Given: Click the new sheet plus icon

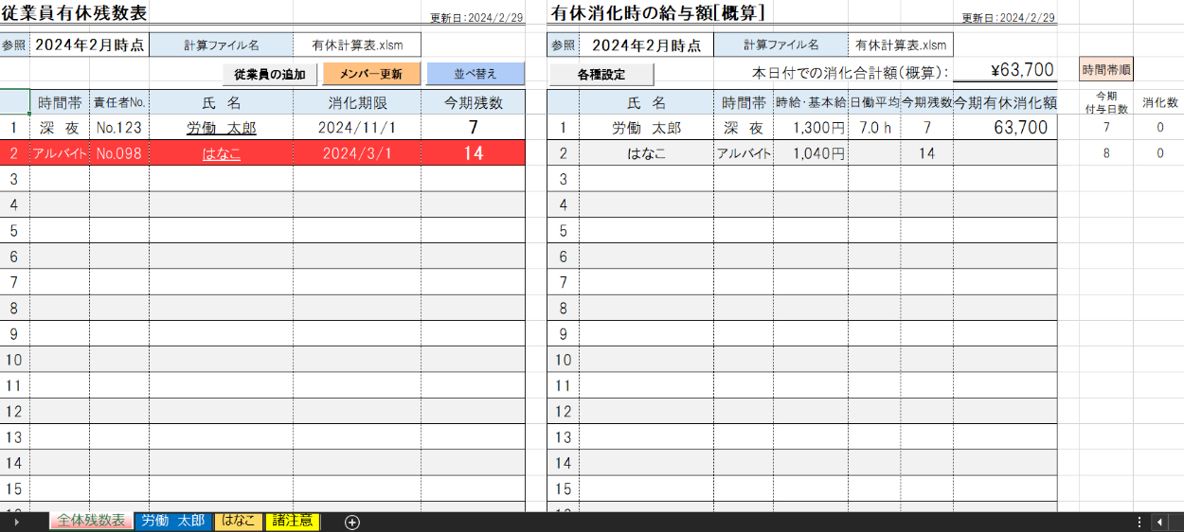Looking at the screenshot, I should [352, 522].
